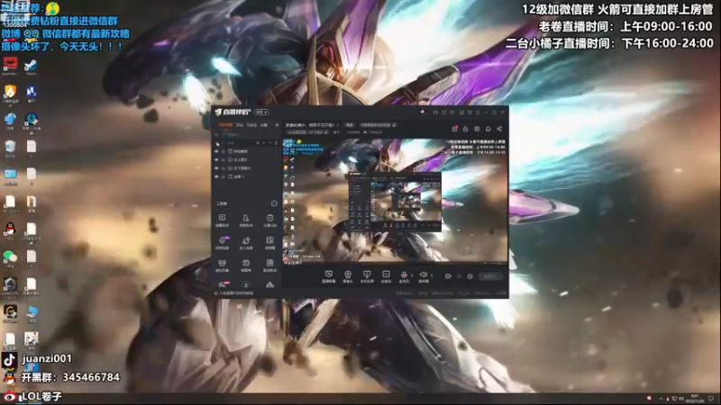The image size is (721, 405).
Task: Open the TV-shaped danmaku tool in toolbox
Action: pos(246,265)
